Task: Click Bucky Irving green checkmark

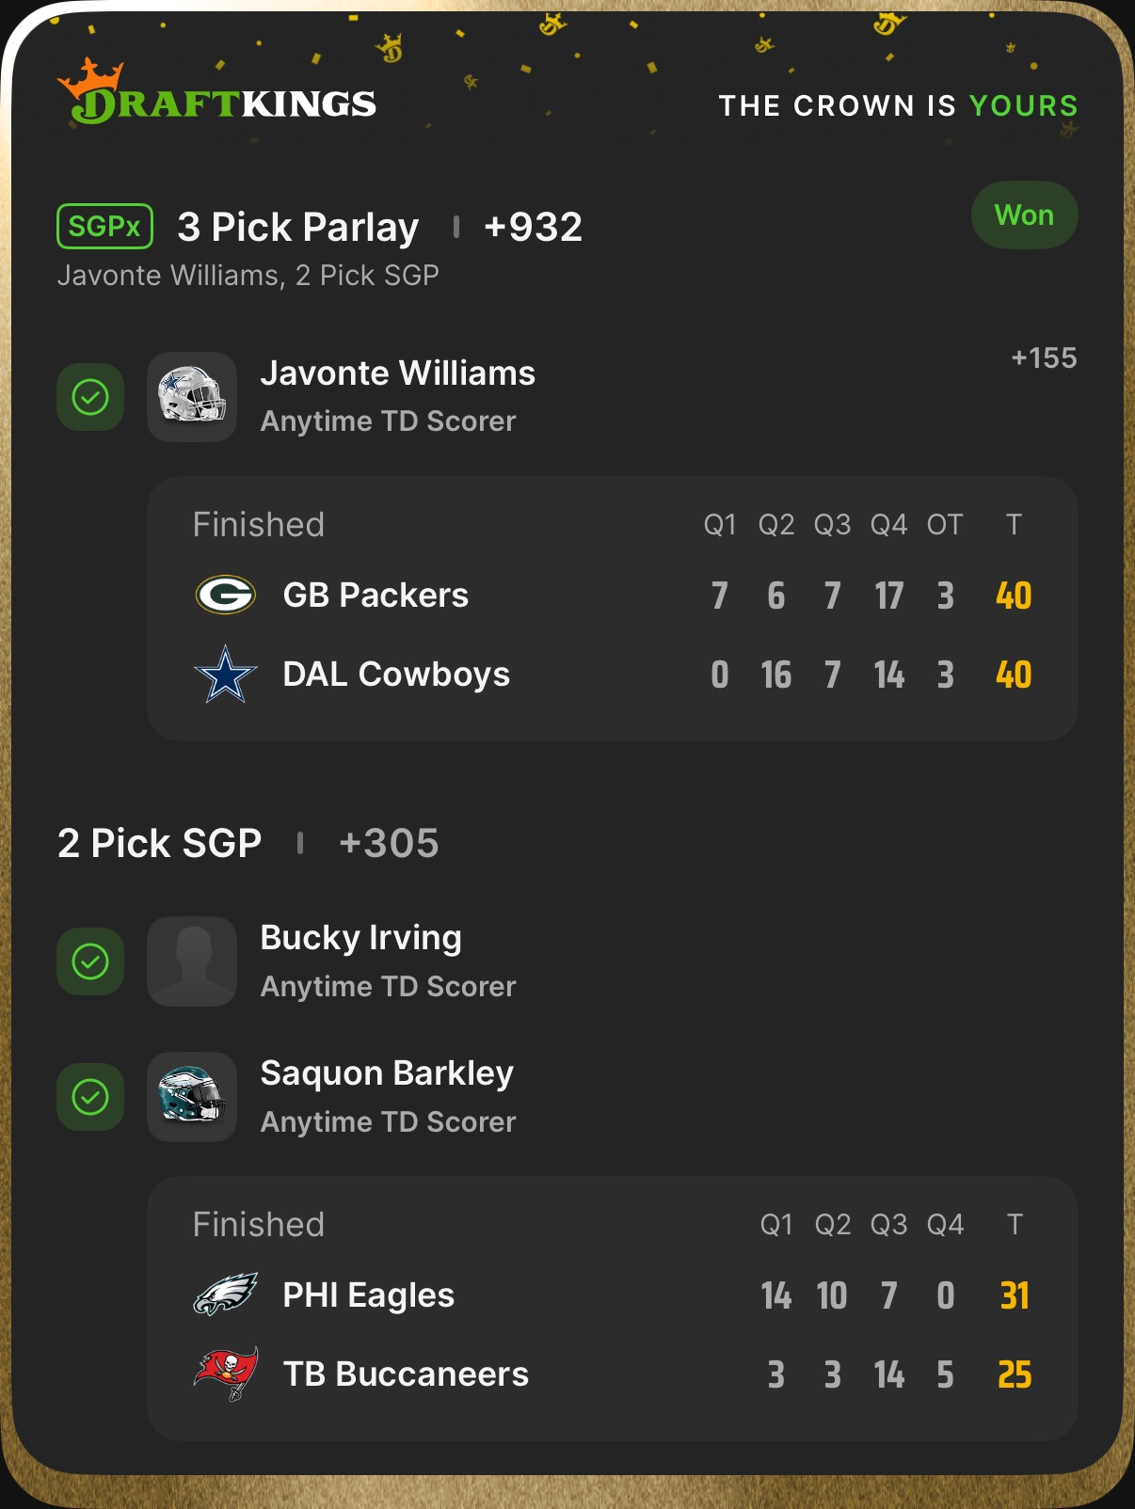Action: tap(90, 961)
